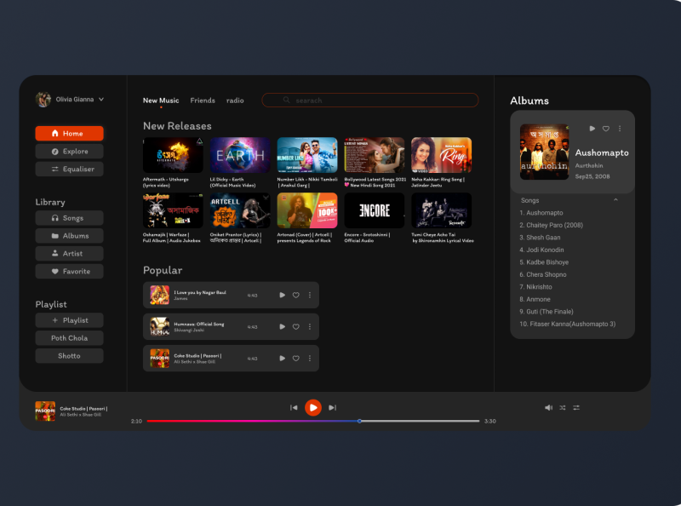Open the Olivia Gianna account dropdown
Screen dimensions: 681x506
(102, 99)
